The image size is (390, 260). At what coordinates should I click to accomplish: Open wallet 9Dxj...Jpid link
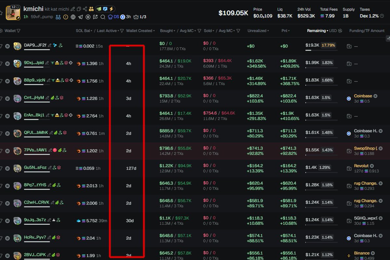pyautogui.click(x=33, y=63)
